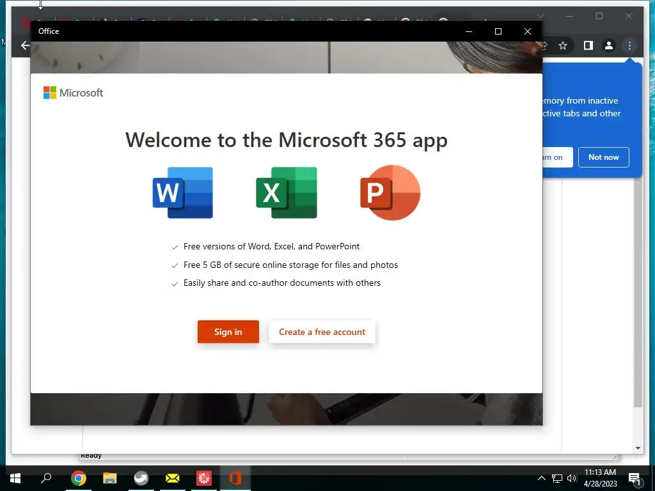
Task: Open Windows Start menu
Action: 15,478
